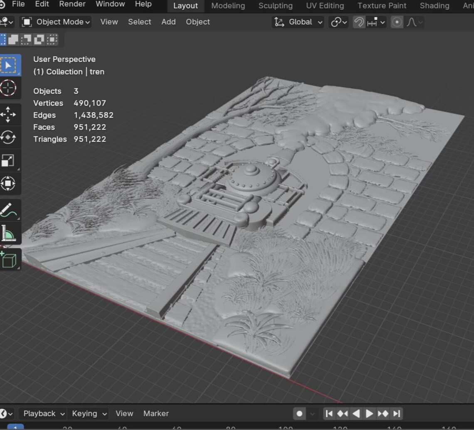Open the 3D Viewport editor type selector
Screen dimensions: 474x430
(x=7, y=22)
